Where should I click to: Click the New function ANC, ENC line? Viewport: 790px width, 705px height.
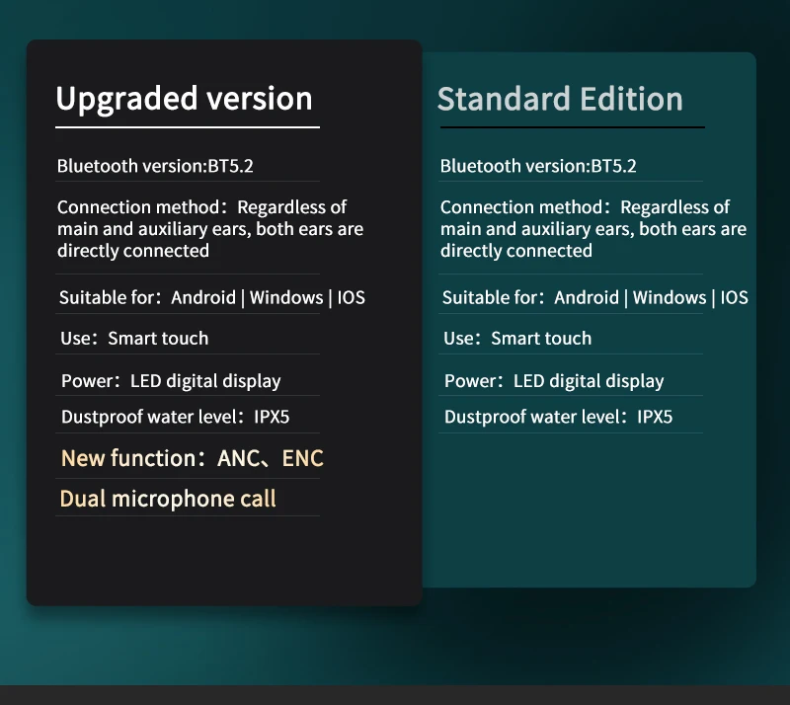(x=193, y=458)
